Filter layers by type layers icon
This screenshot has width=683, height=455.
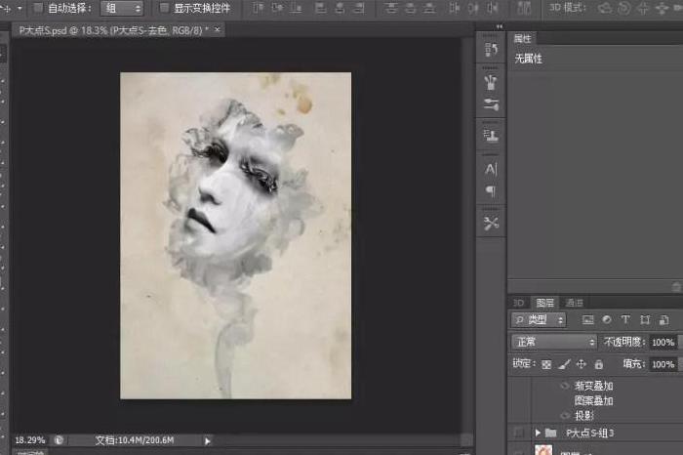coord(625,320)
